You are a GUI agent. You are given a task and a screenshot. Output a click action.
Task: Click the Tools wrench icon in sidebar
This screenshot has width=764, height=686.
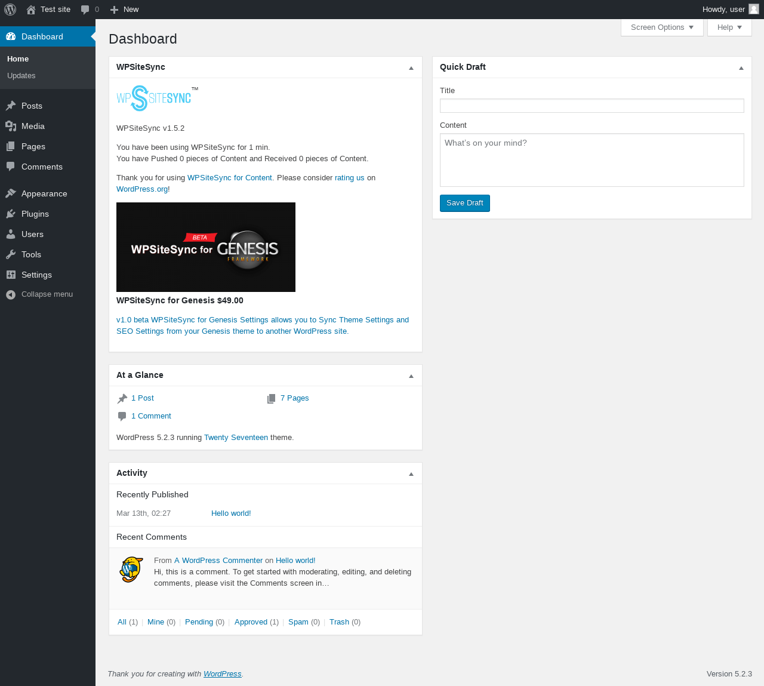[x=11, y=254]
